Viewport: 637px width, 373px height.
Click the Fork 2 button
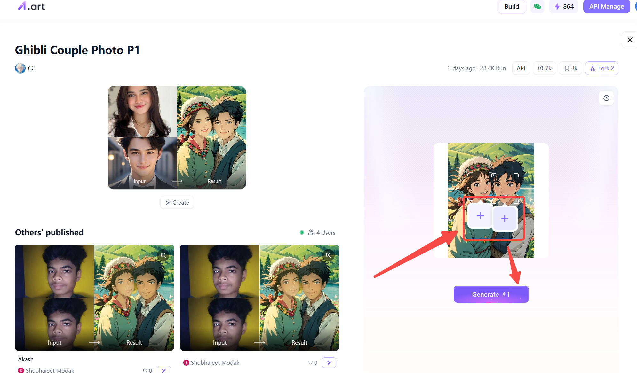click(601, 68)
